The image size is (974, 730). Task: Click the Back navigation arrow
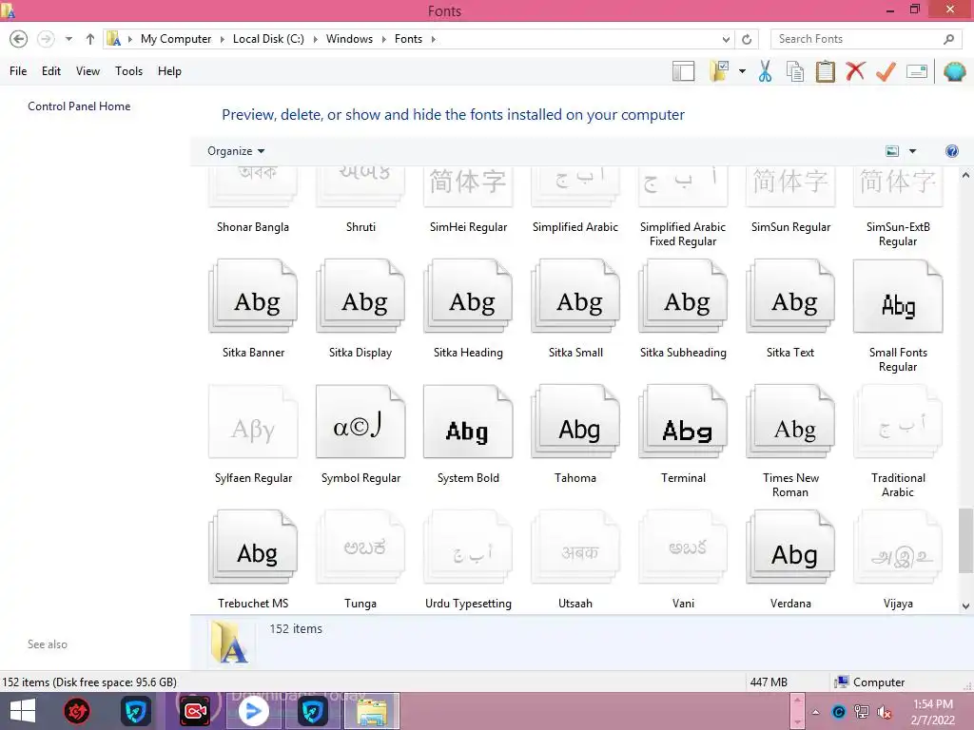point(19,39)
